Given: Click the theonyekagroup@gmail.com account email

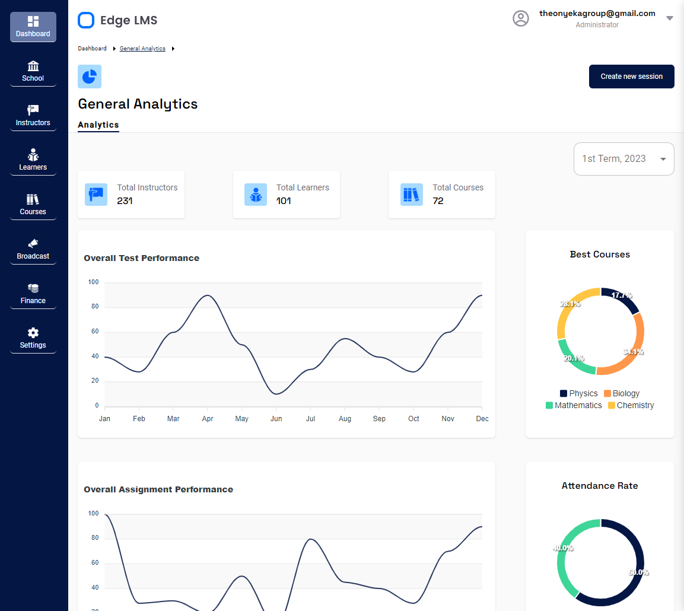Looking at the screenshot, I should pyautogui.click(x=597, y=14).
